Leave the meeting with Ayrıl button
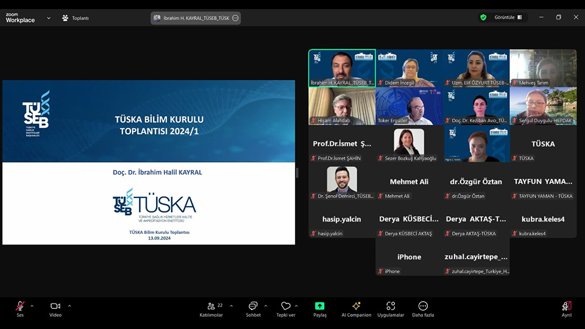This screenshot has height=329, width=585. pyautogui.click(x=567, y=309)
